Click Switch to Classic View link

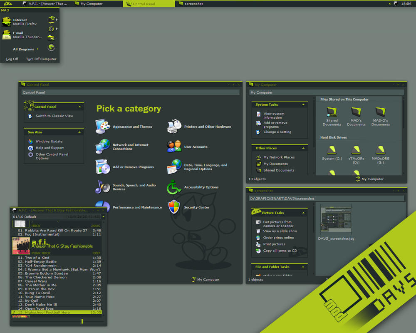54,116
